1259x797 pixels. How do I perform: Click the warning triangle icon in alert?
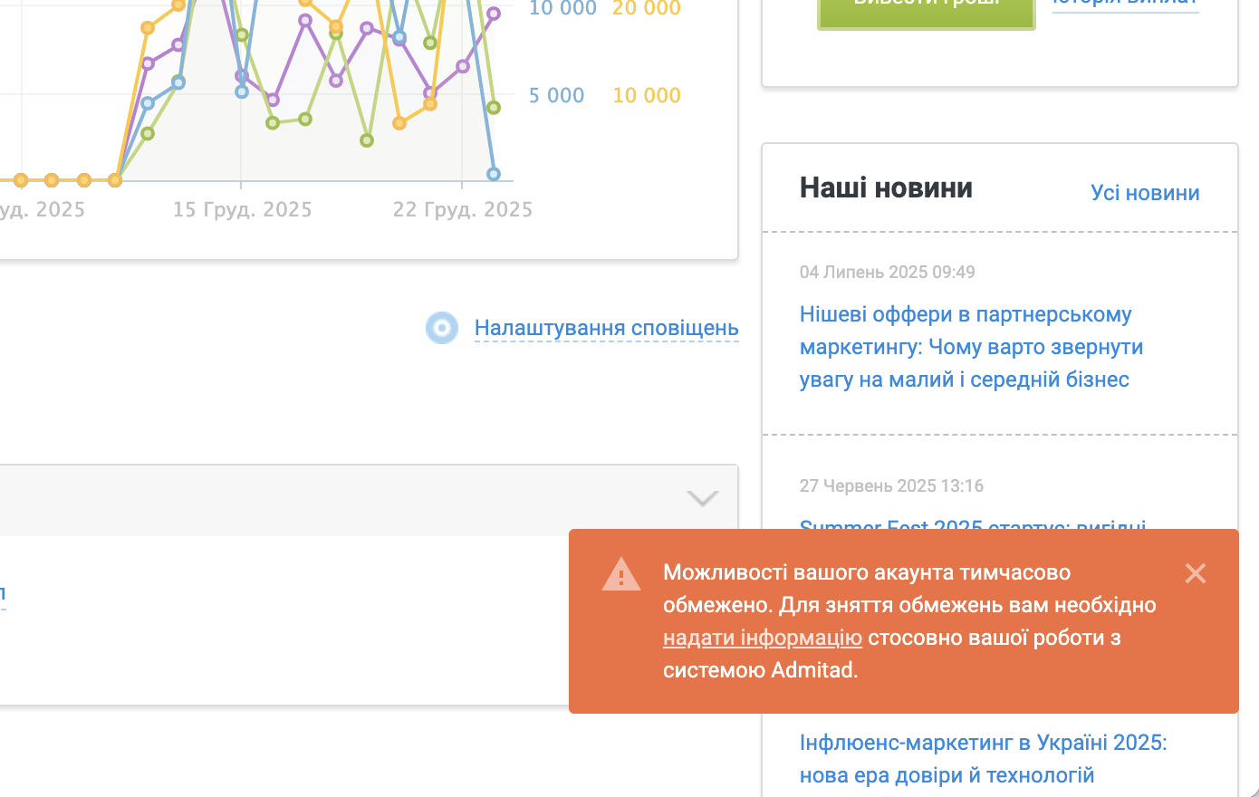click(621, 574)
